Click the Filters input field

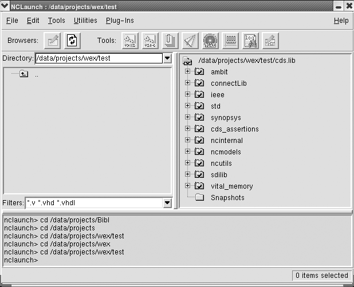[x=94, y=203]
